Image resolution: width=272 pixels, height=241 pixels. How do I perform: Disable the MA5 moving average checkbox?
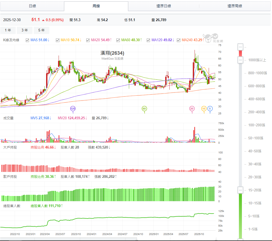click(27, 40)
